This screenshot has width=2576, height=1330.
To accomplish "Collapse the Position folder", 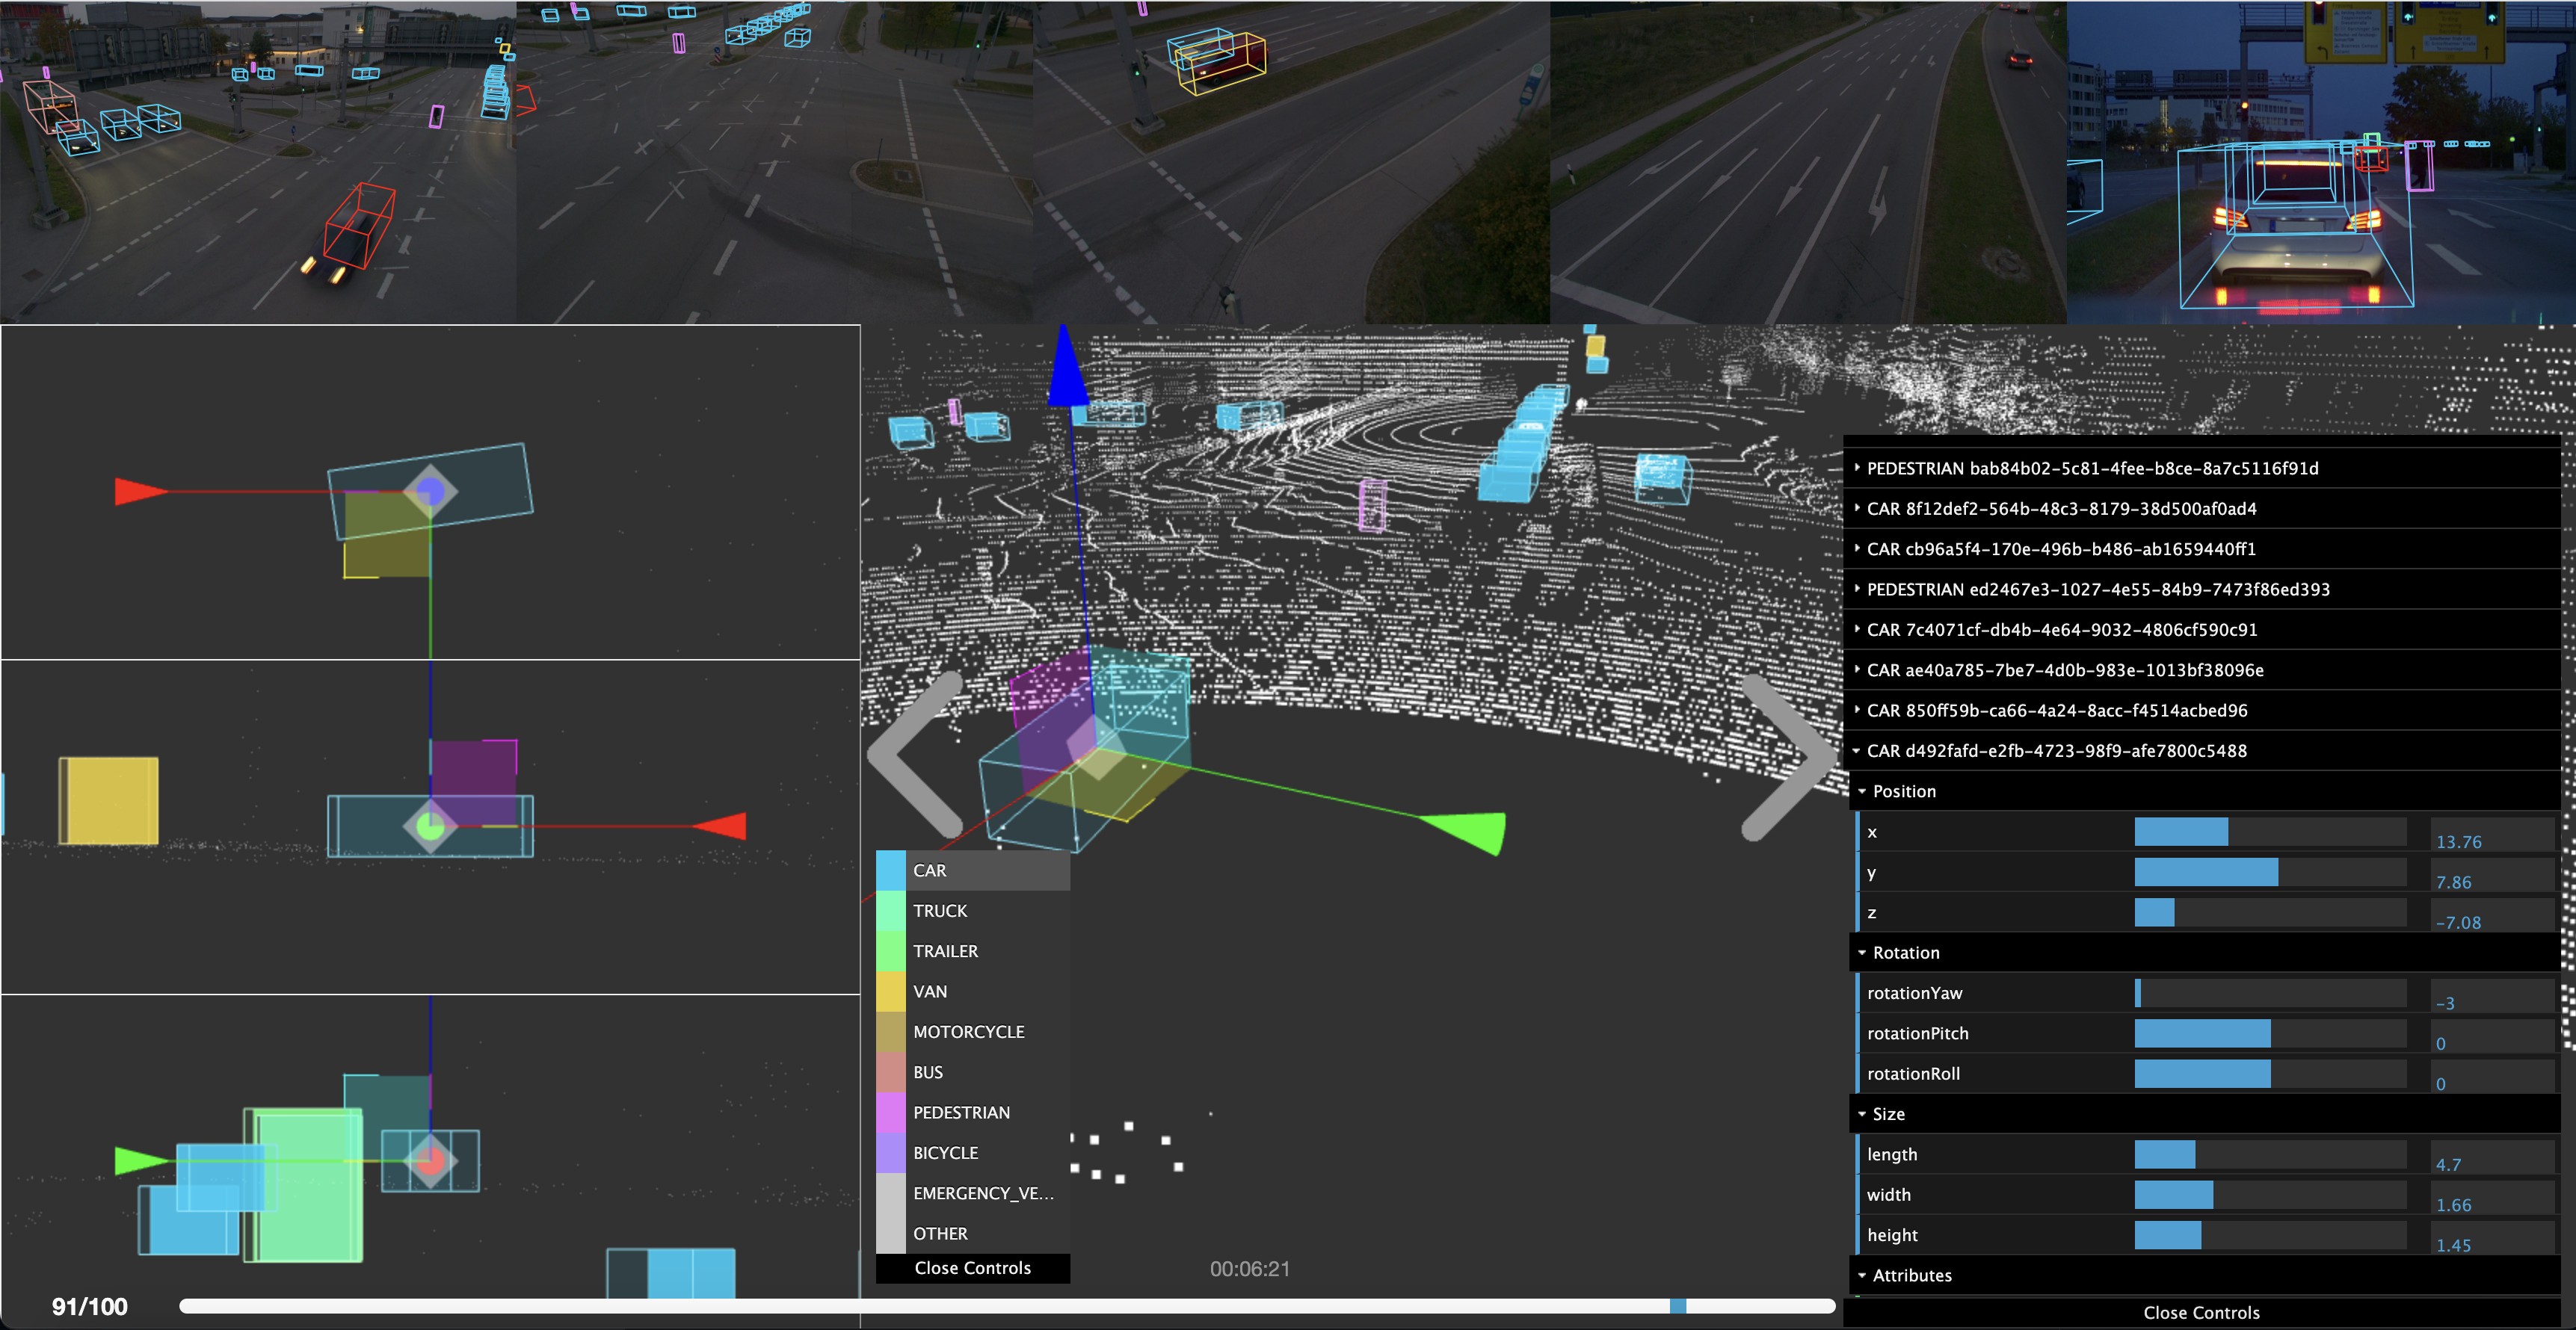I will 1903,791.
